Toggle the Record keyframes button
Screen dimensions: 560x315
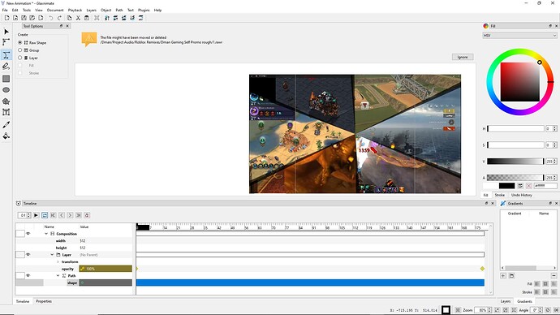(x=87, y=215)
